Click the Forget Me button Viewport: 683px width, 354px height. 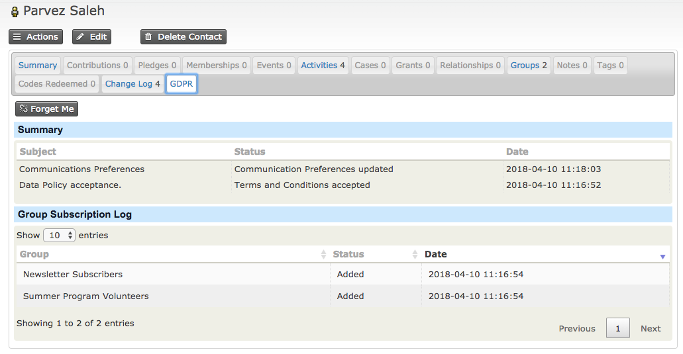pos(46,109)
